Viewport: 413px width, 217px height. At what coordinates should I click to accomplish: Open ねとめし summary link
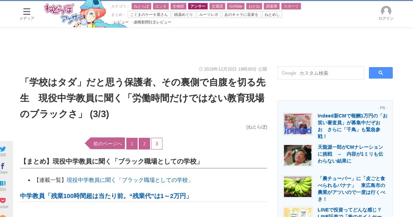272,14
